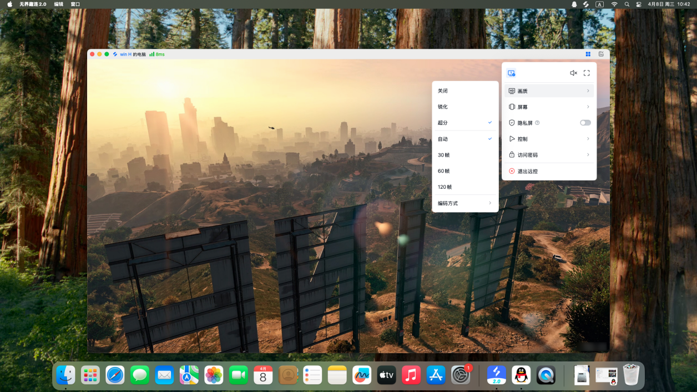Screen dimensions: 697x392
Task: Open QQ from the Dock
Action: coord(521,375)
